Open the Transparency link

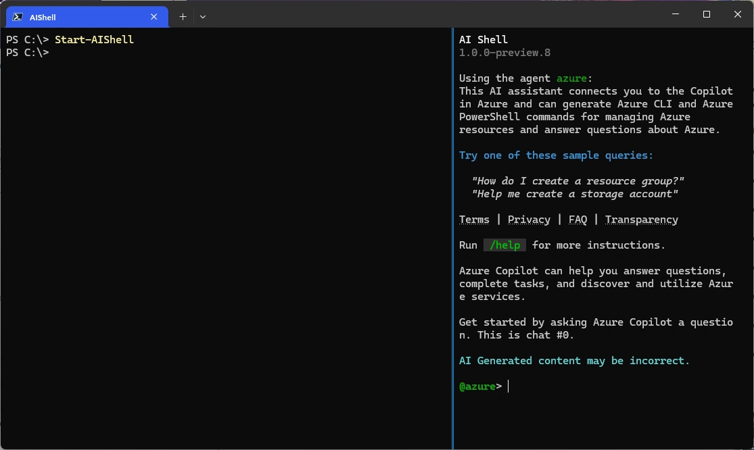(641, 220)
